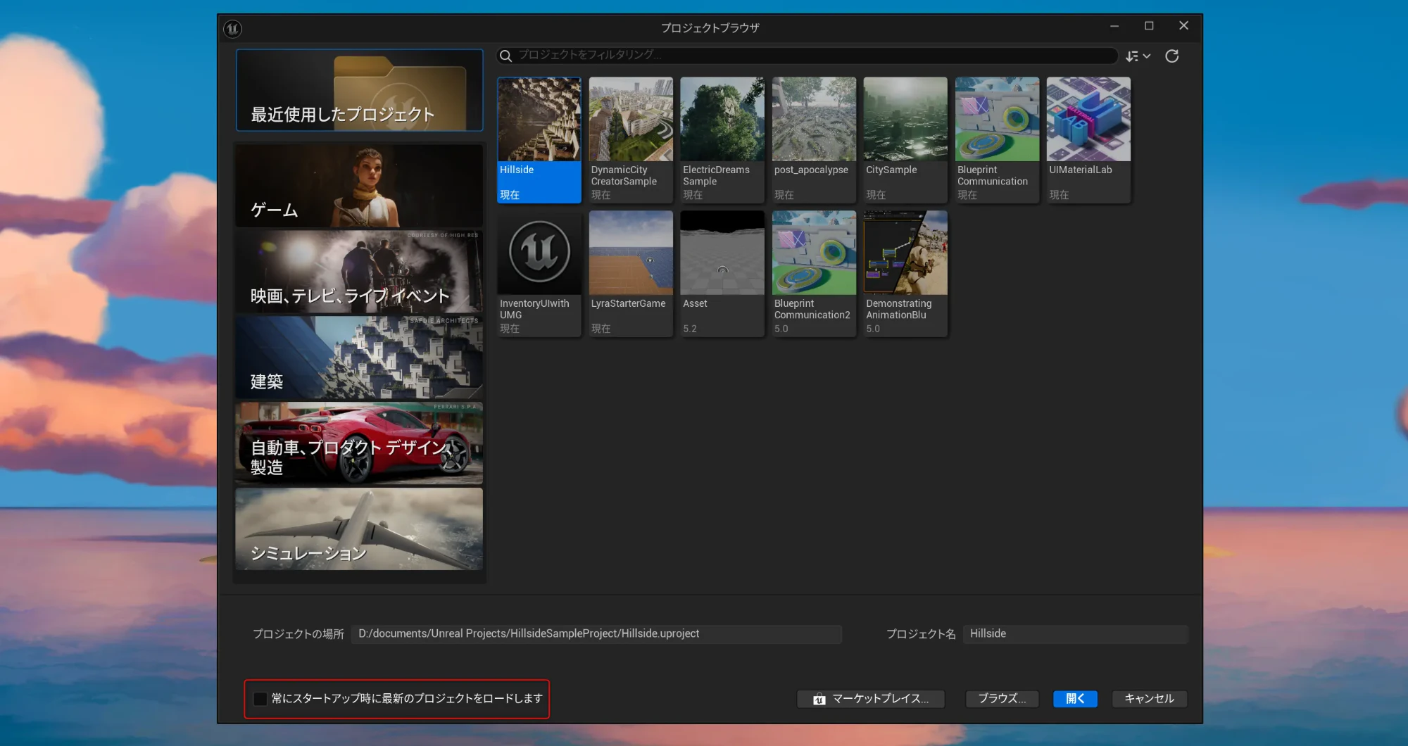This screenshot has width=1408, height=746.
Task: Open the マーケットプレイス button
Action: (871, 699)
